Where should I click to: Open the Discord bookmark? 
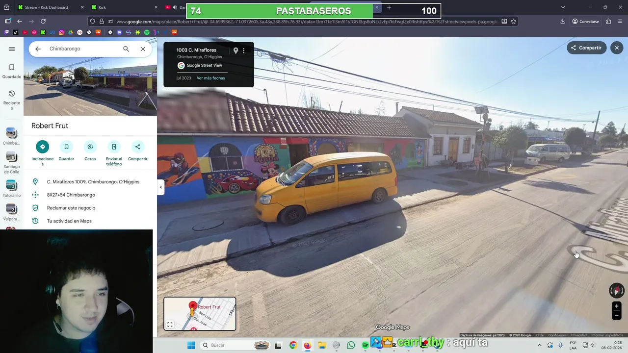[119, 32]
